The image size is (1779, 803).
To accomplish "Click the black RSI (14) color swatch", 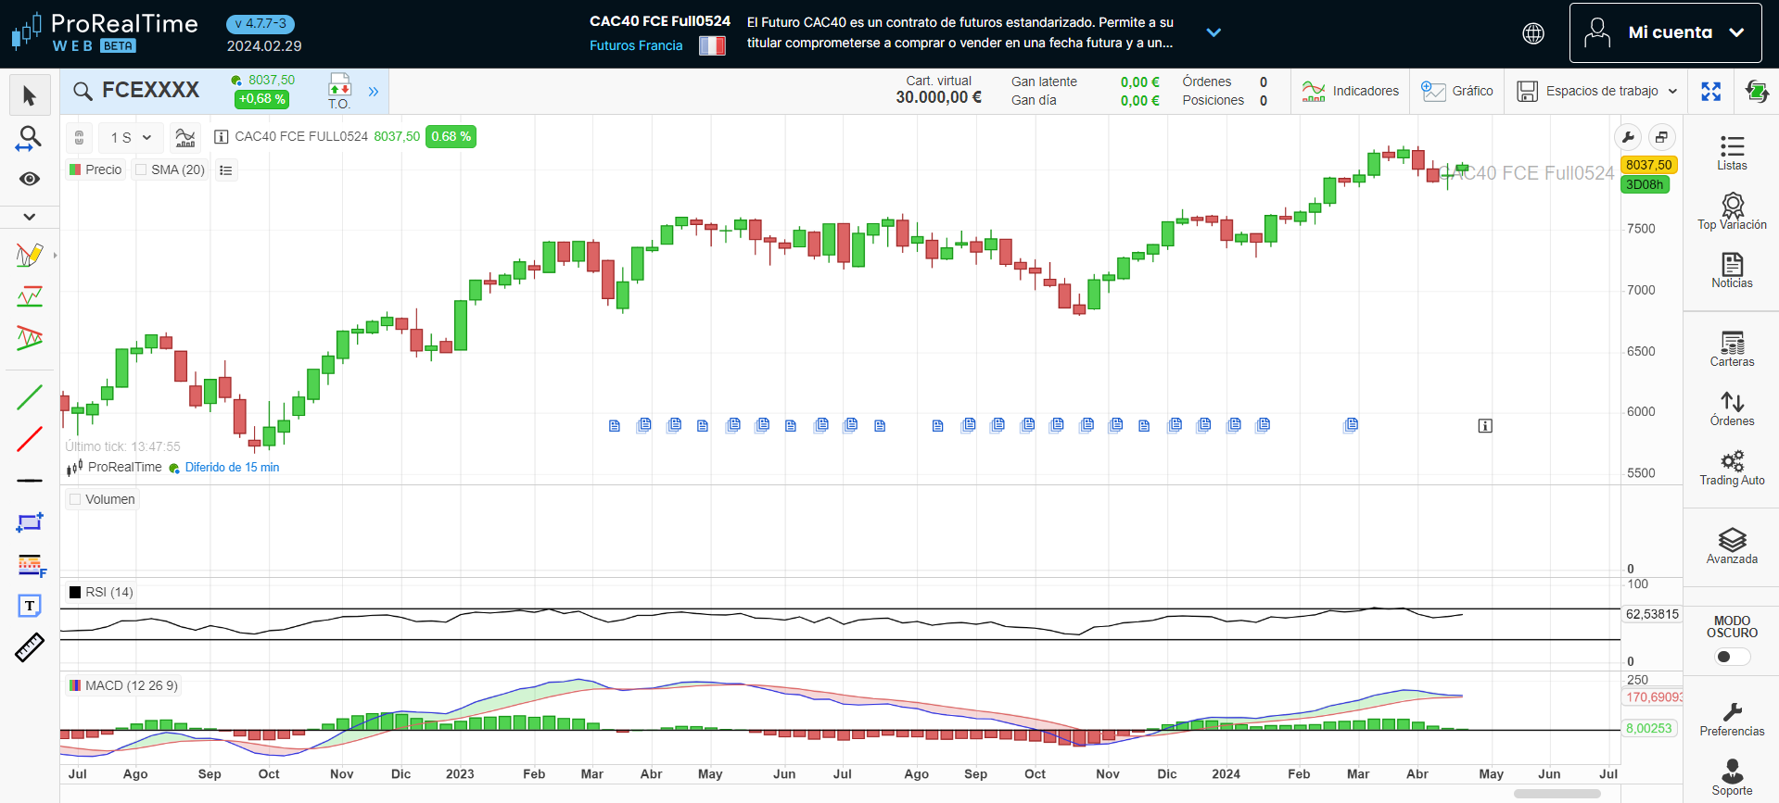I will [75, 592].
